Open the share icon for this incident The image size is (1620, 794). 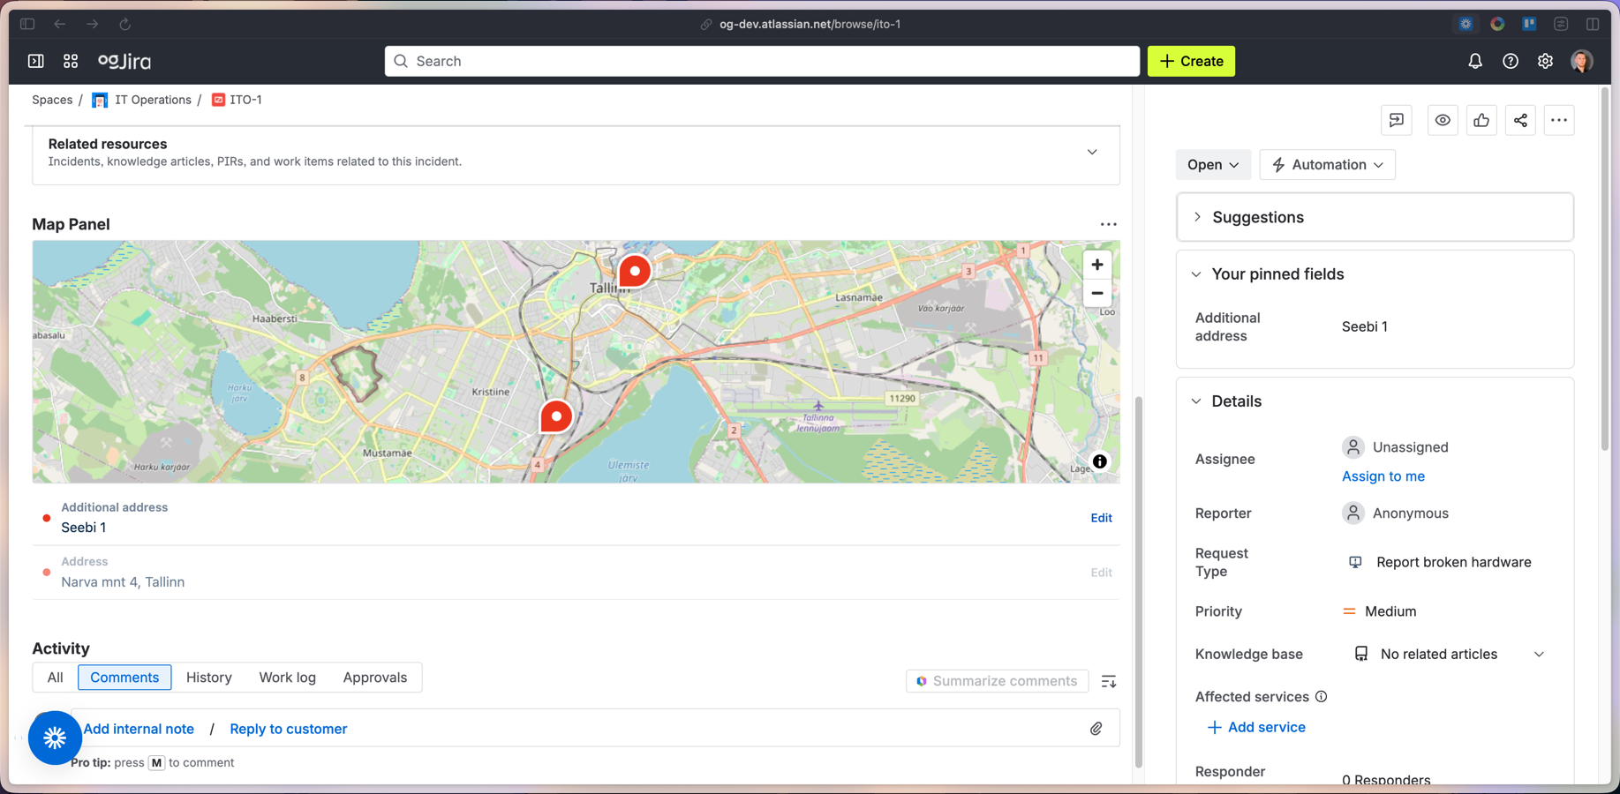[1520, 120]
